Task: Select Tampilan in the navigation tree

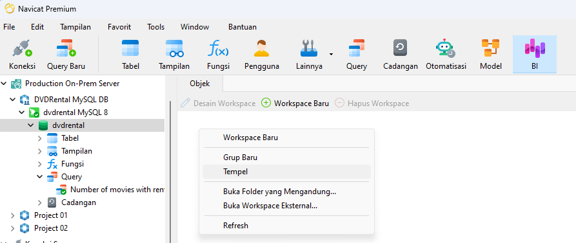Action: pos(76,151)
